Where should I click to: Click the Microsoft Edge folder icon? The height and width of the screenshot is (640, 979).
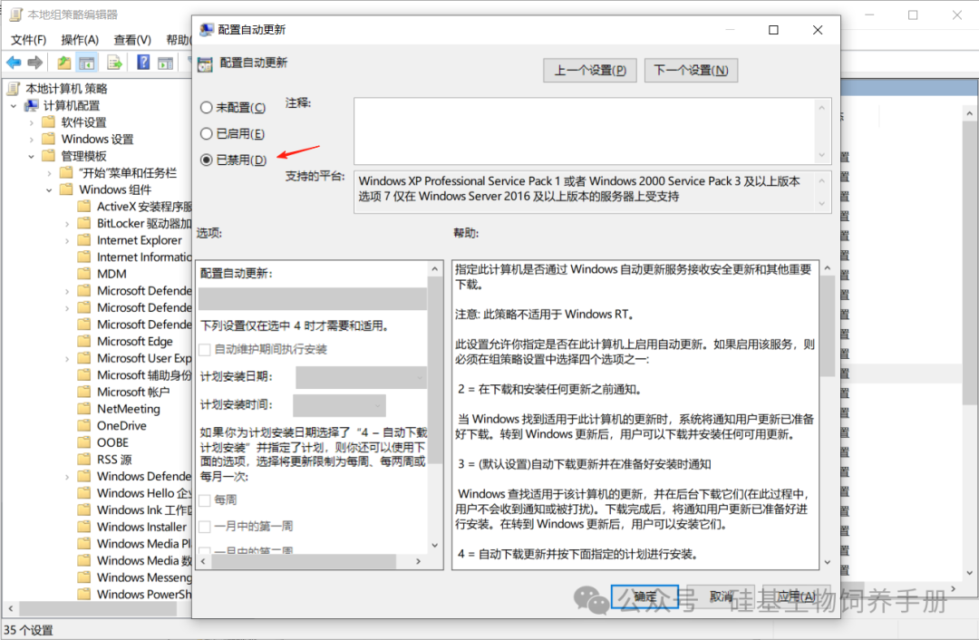(84, 341)
